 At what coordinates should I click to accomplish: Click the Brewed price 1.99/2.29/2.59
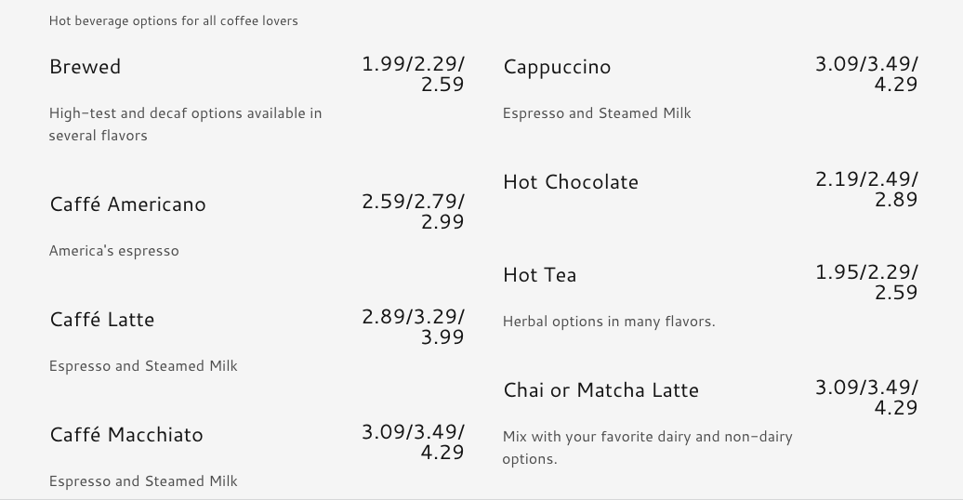[x=414, y=74]
